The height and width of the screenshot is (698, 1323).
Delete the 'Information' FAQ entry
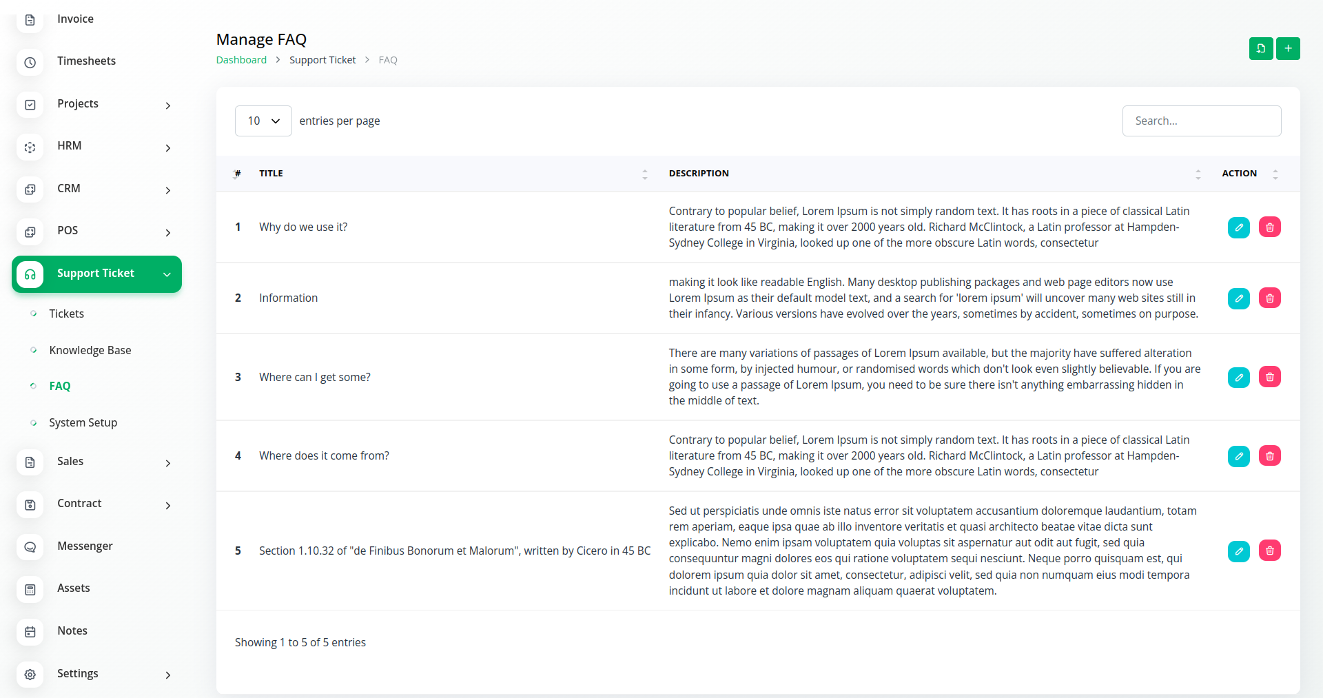pos(1269,298)
